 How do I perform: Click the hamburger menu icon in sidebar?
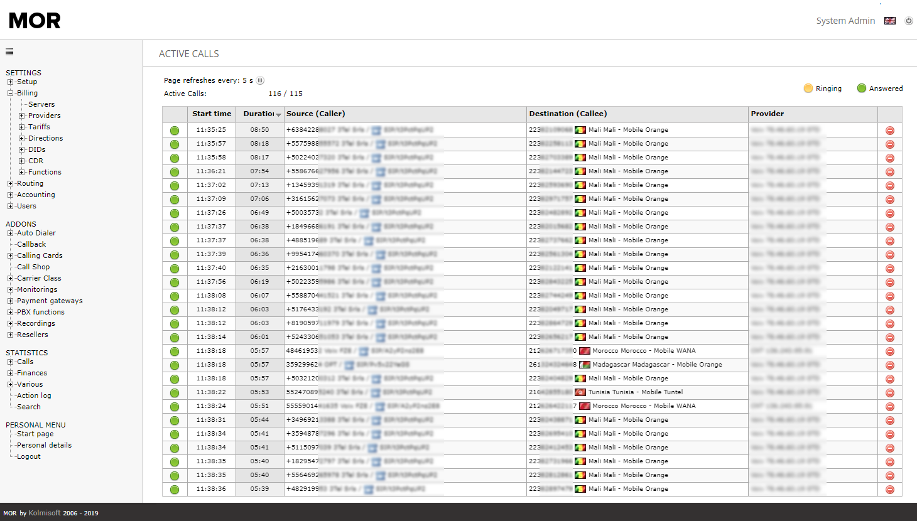click(9, 52)
